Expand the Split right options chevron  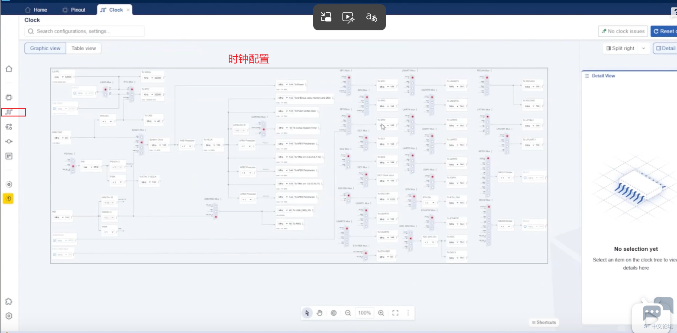644,48
